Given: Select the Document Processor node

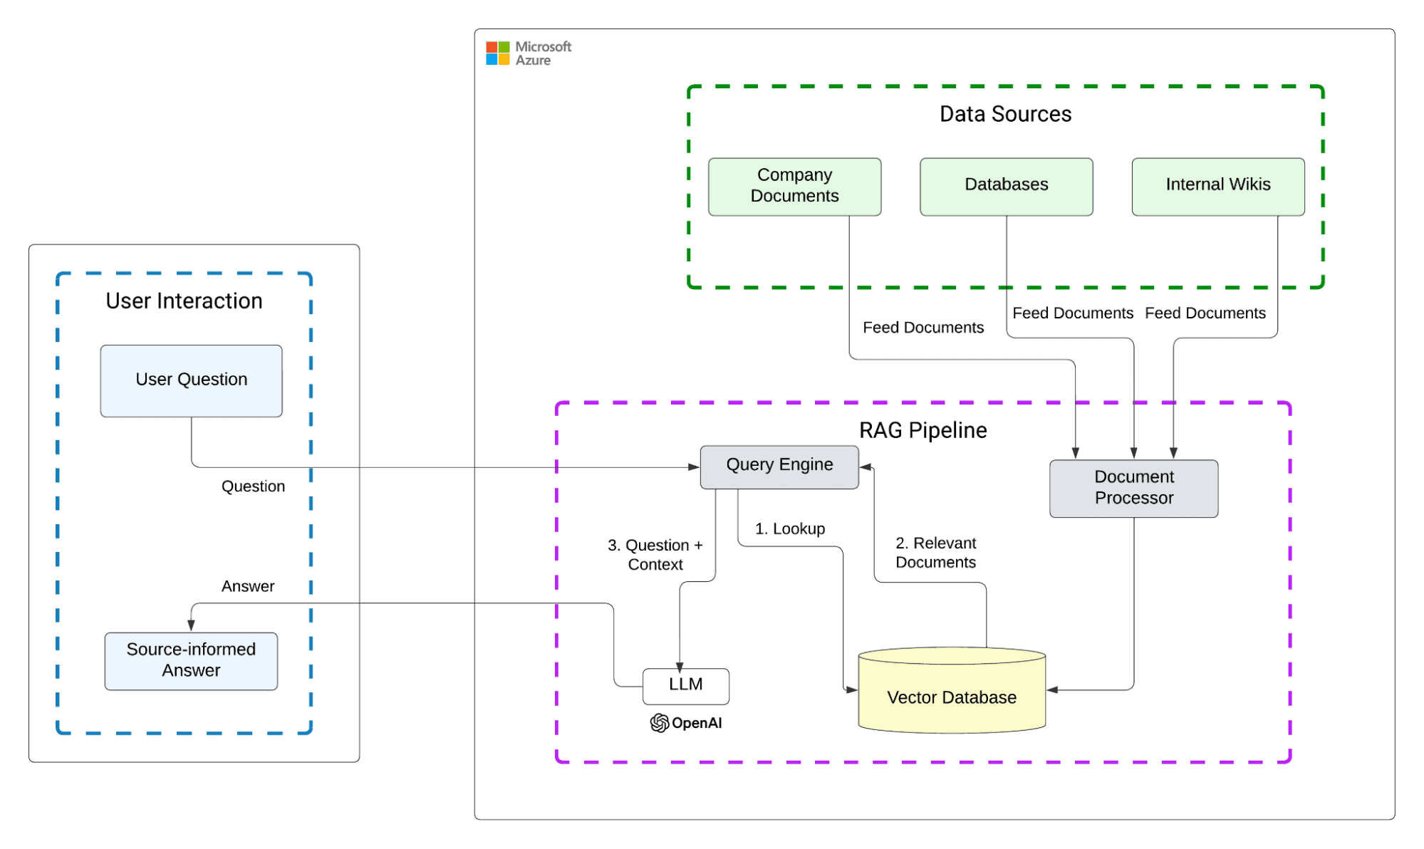Looking at the screenshot, I should (x=1133, y=489).
